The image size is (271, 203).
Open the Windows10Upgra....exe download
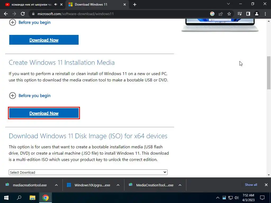pyautogui.click(x=89, y=185)
